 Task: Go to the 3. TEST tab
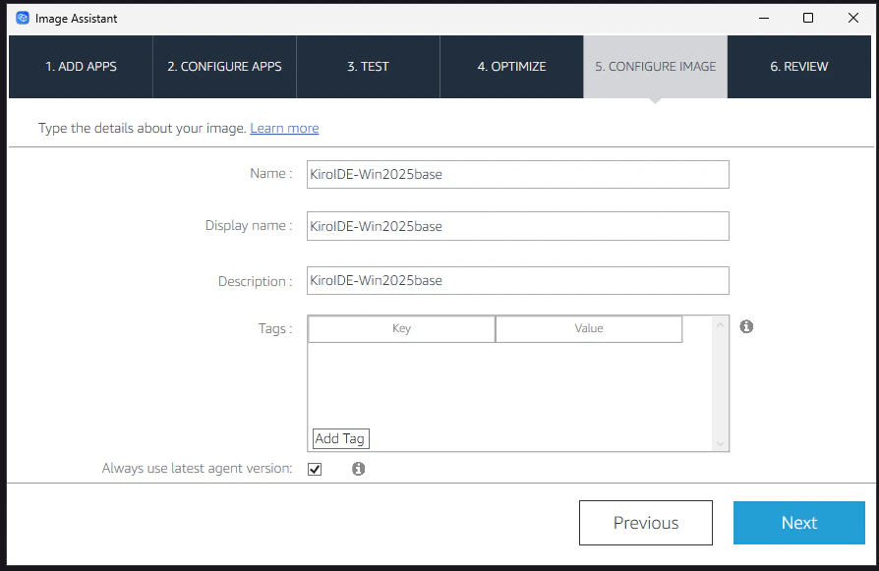click(368, 67)
